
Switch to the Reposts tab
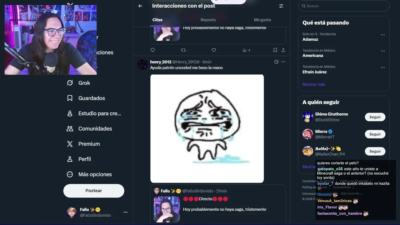coord(208,20)
